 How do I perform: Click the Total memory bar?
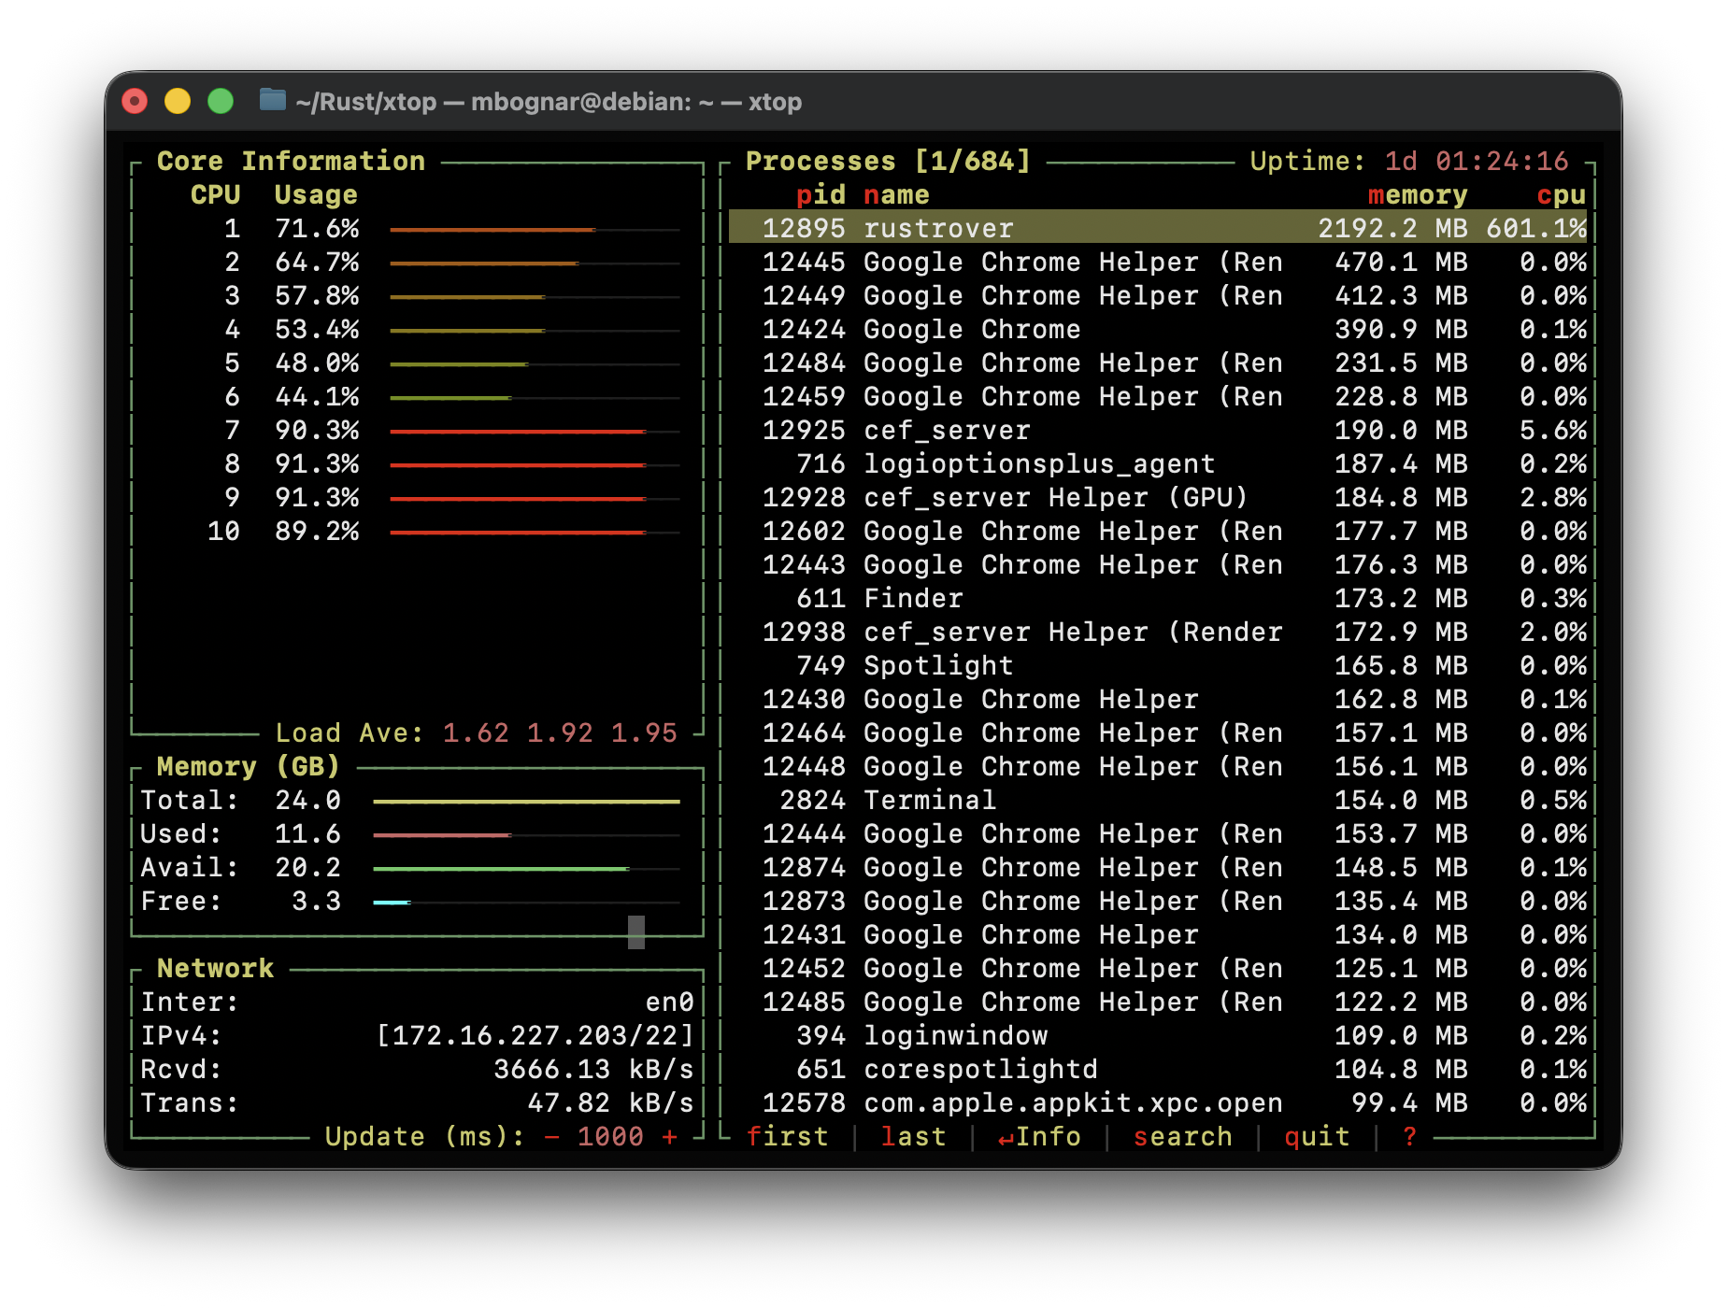[x=526, y=801]
